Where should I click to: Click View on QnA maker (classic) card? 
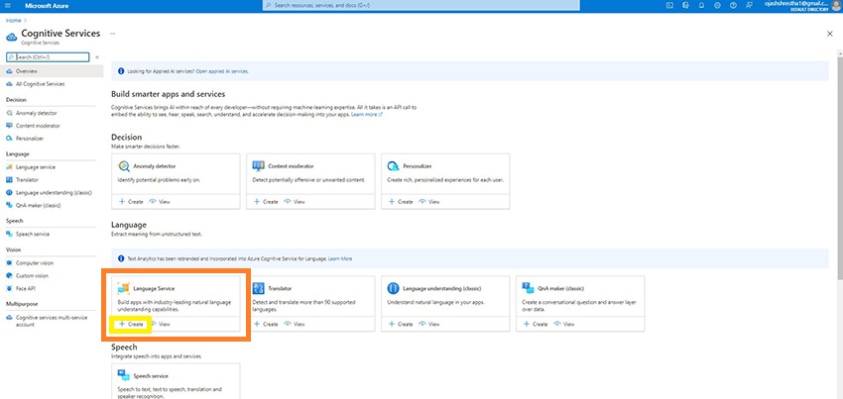tap(564, 325)
